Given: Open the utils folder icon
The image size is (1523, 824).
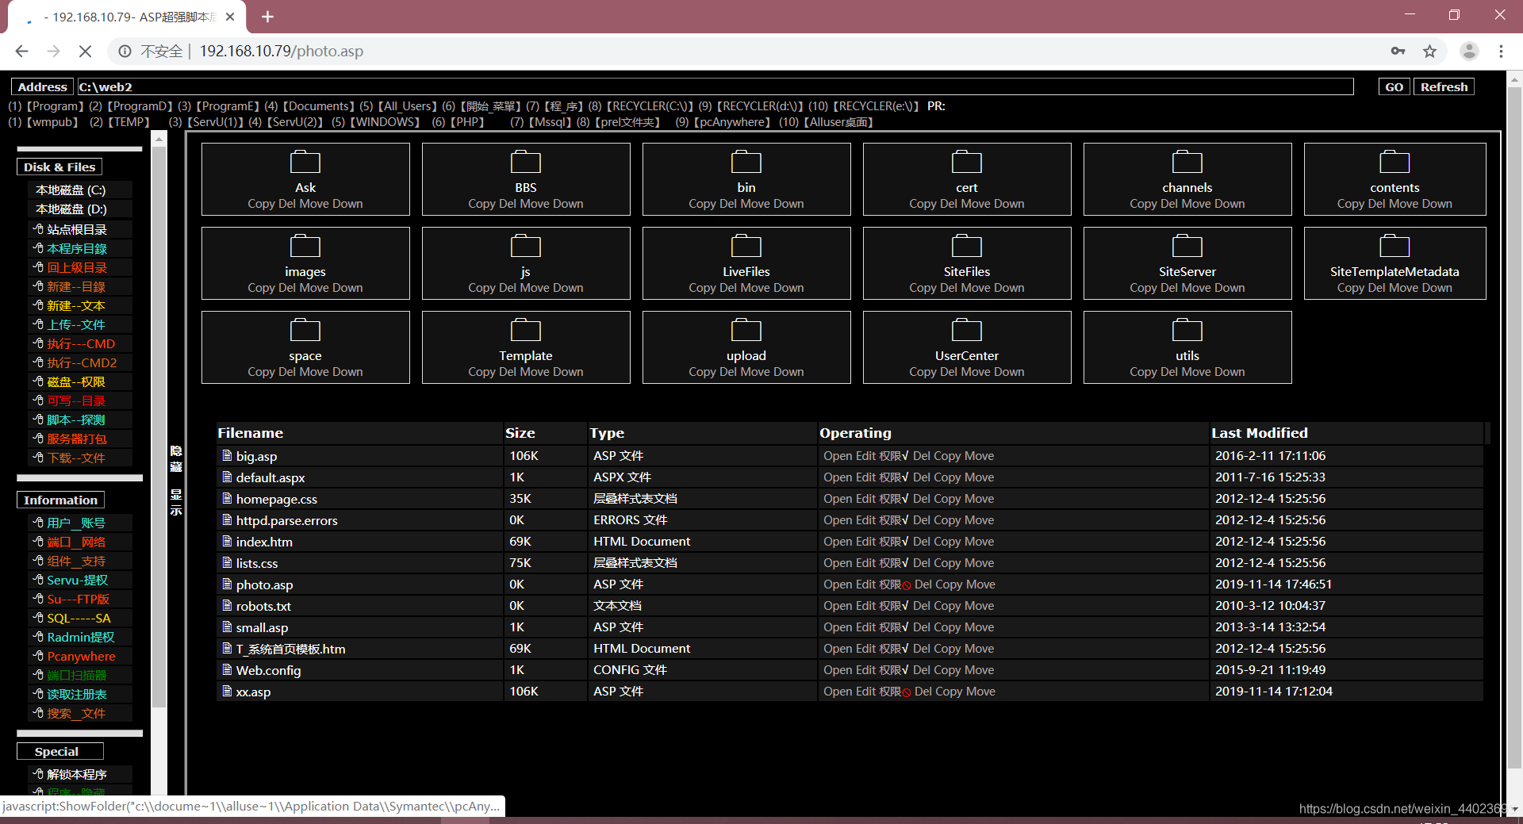Looking at the screenshot, I should click(1187, 331).
